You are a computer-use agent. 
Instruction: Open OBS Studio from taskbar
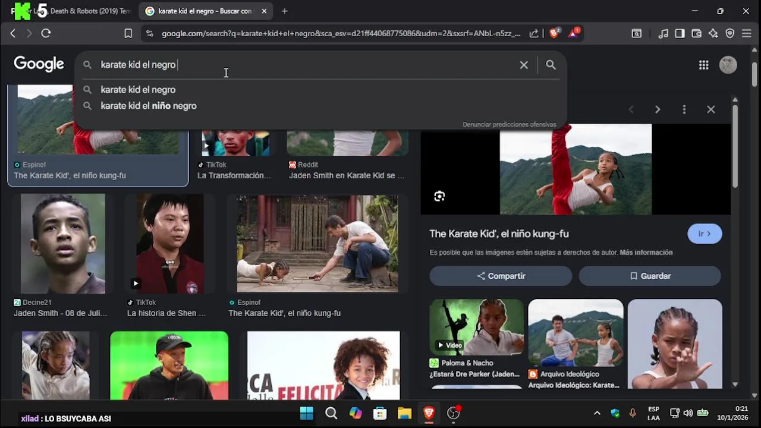click(x=454, y=413)
